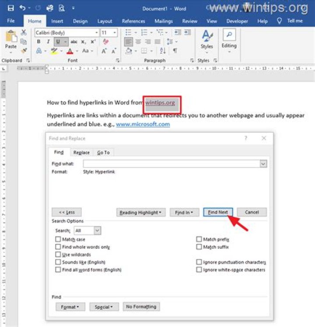Open the www.microsoft.com hyperlink

click(143, 124)
